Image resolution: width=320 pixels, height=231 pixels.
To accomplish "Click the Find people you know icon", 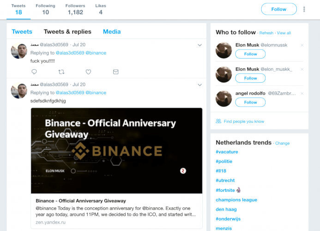I will [x=218, y=121].
